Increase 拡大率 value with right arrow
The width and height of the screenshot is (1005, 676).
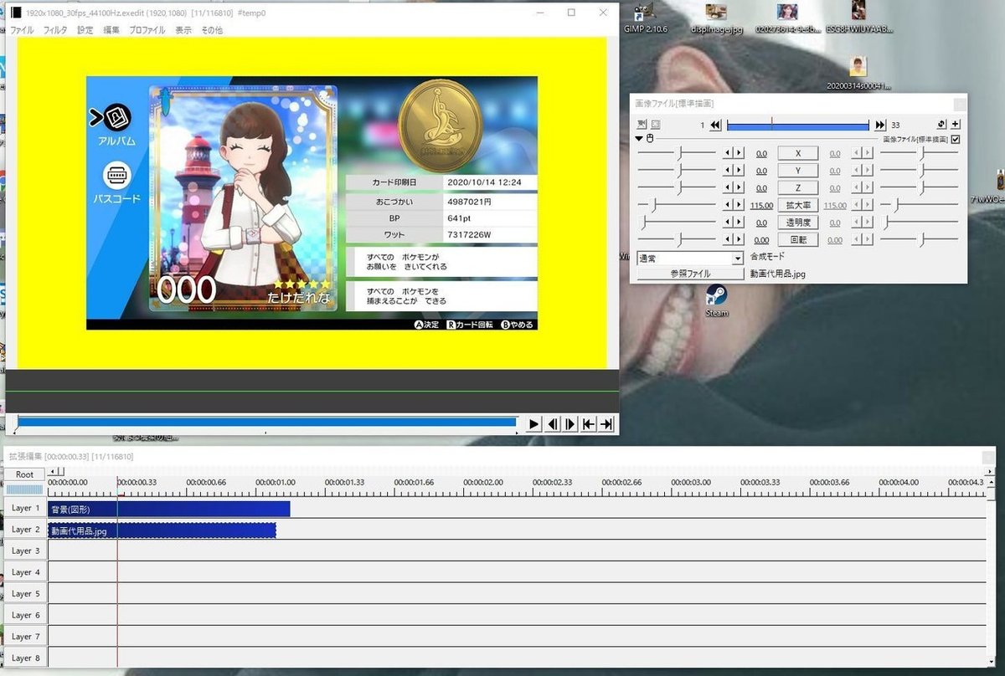pos(739,205)
